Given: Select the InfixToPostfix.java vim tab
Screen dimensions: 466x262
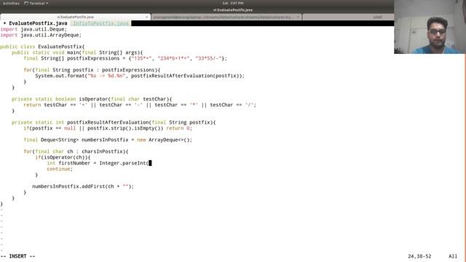Looking at the screenshot, I should click(100, 23).
